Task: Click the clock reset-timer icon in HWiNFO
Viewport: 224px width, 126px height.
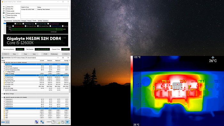Action: point(53,122)
